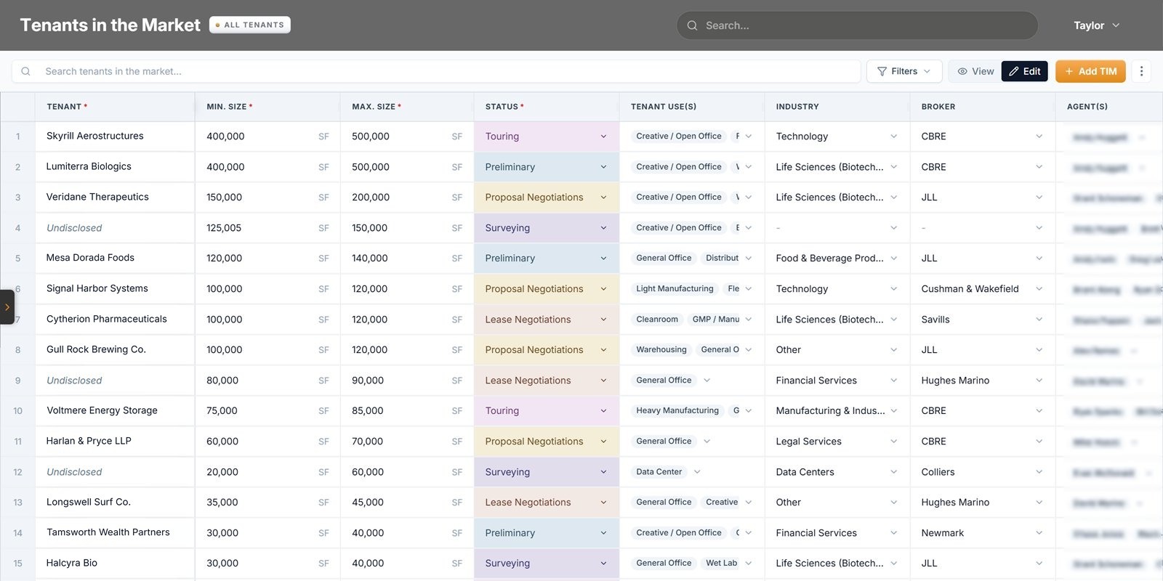Image resolution: width=1163 pixels, height=581 pixels.
Task: Expand tenant uses for Harlan & Pryce LLP
Action: point(707,441)
